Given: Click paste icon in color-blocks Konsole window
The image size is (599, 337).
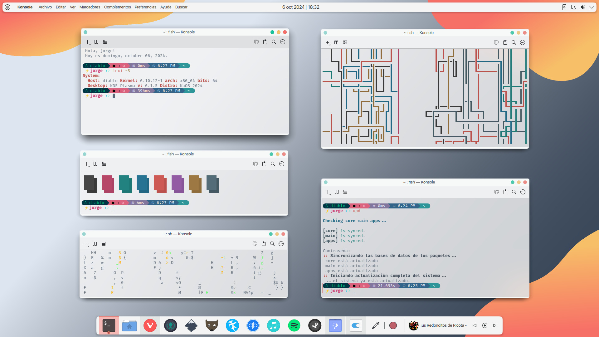Looking at the screenshot, I should pos(264,164).
